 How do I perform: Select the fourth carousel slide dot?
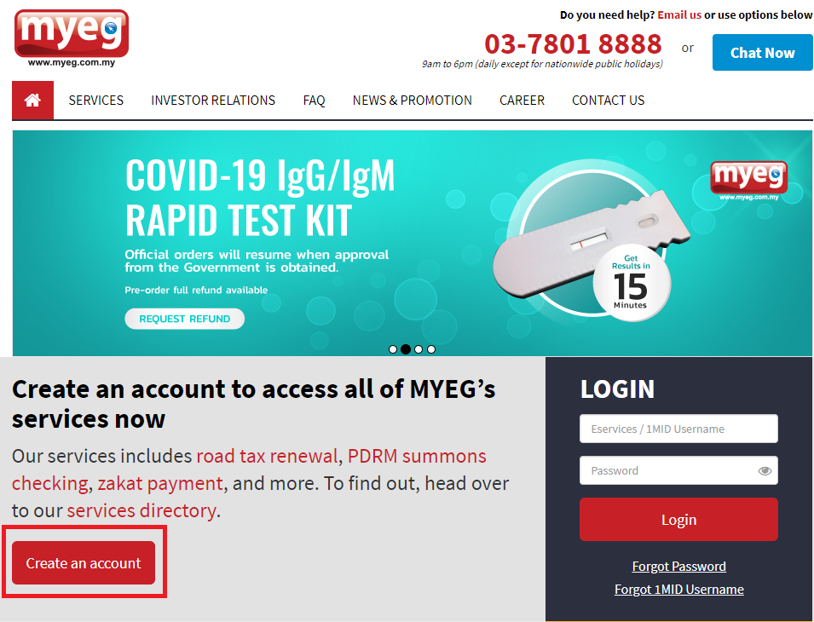click(x=431, y=349)
